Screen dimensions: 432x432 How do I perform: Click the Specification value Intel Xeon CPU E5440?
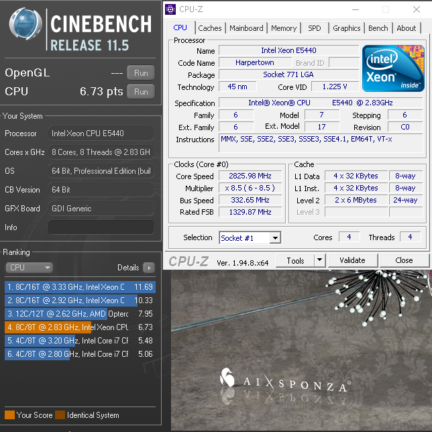tap(321, 103)
